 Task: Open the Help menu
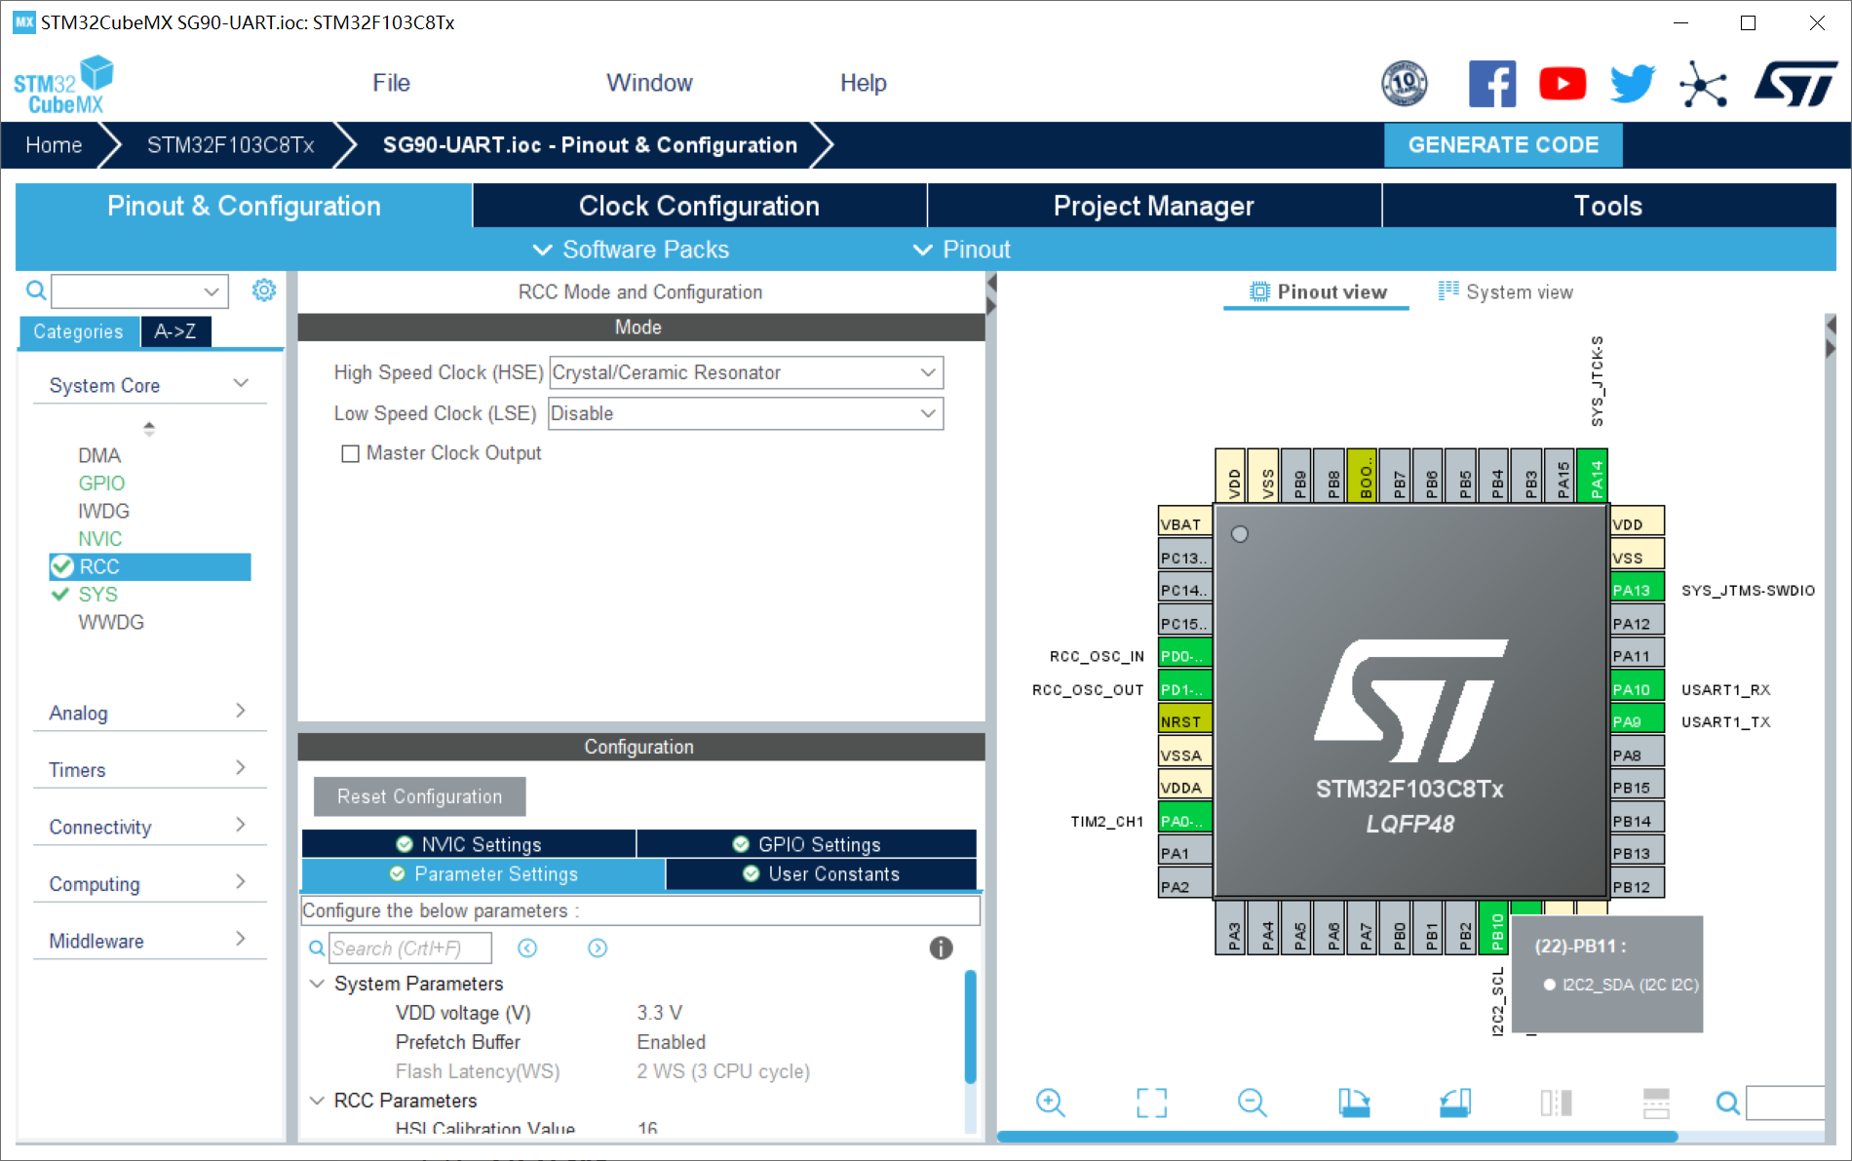coord(863,83)
